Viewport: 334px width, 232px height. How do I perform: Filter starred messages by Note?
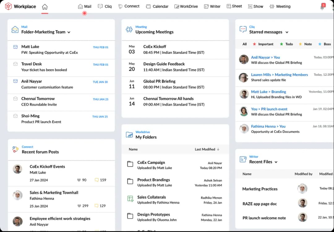point(305,44)
